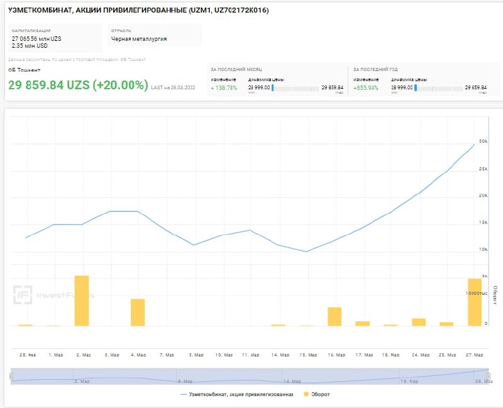Screen dimensions: 503x408
Task: Click the blue line legend marker
Action: [x=184, y=394]
